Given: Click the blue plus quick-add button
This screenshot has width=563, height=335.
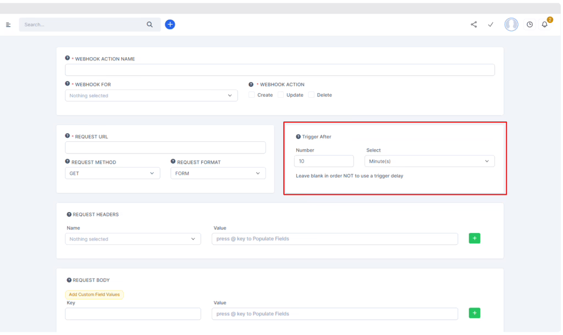Looking at the screenshot, I should (170, 25).
